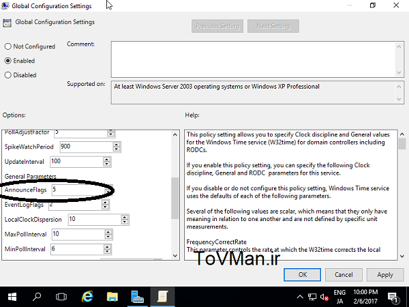
Task: Click the AnnounceFlags value field
Action: (x=78, y=190)
